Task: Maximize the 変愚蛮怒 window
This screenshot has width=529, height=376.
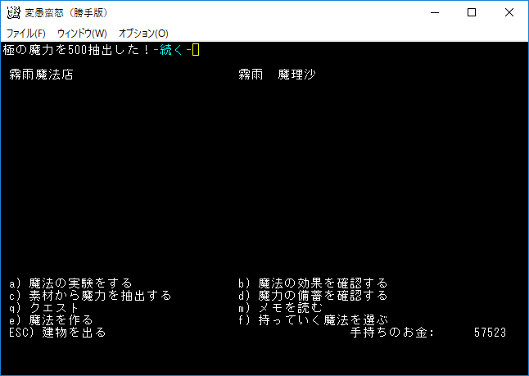Action: pyautogui.click(x=472, y=13)
